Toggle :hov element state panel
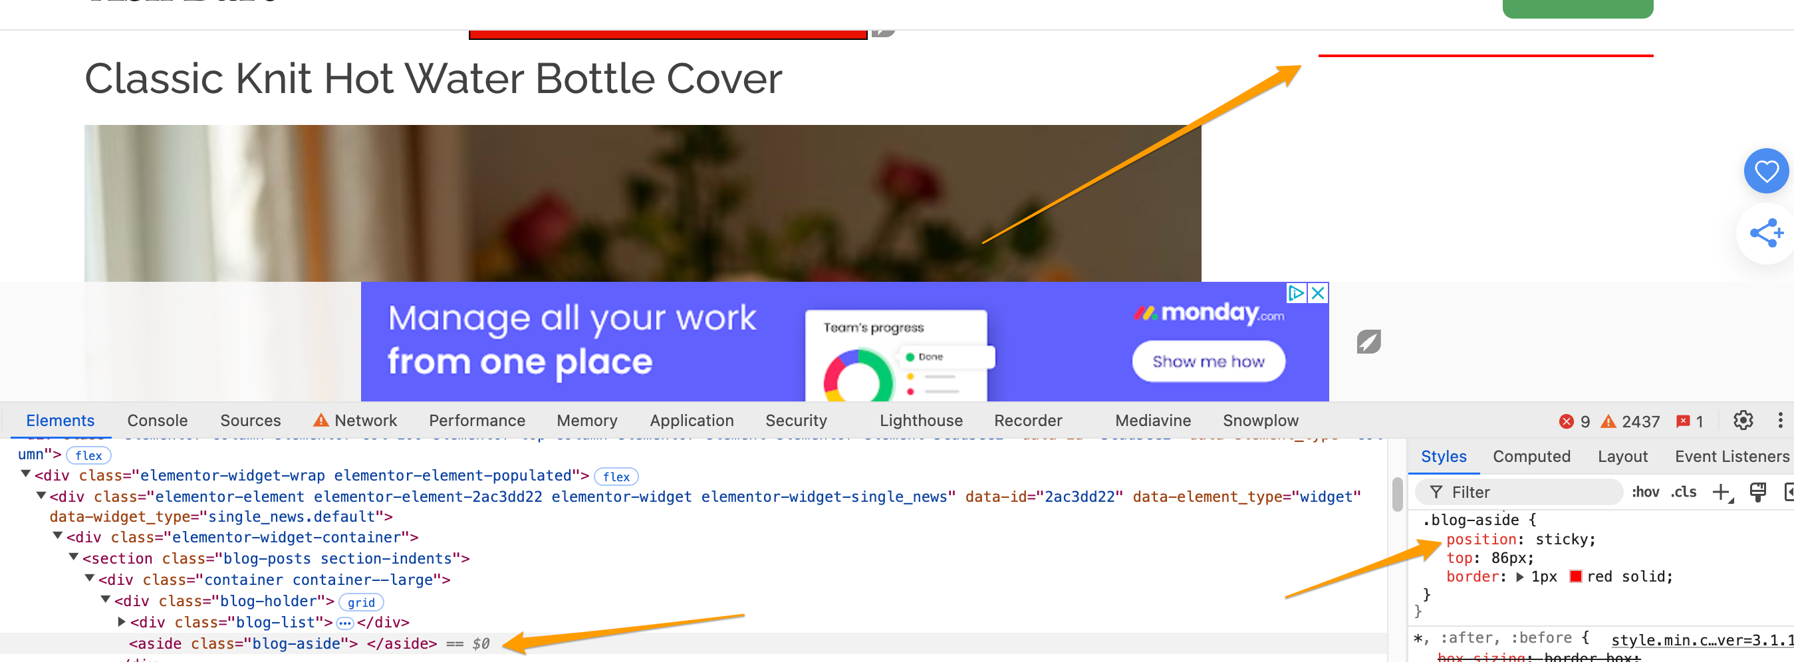 [1645, 492]
